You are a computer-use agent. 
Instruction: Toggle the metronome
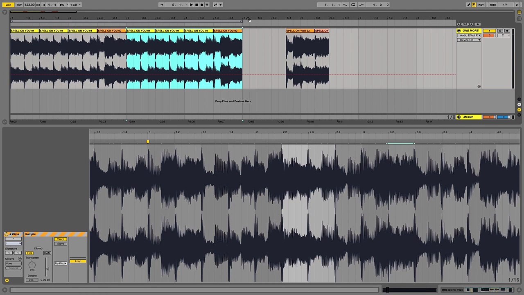click(x=63, y=5)
